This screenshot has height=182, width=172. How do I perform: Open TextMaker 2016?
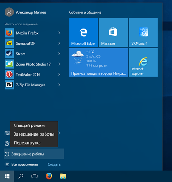(32, 74)
